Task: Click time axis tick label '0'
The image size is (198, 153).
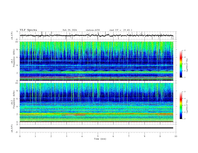Action: point(20,136)
